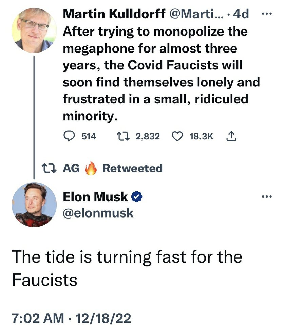Tap the share upload icon

(230, 136)
